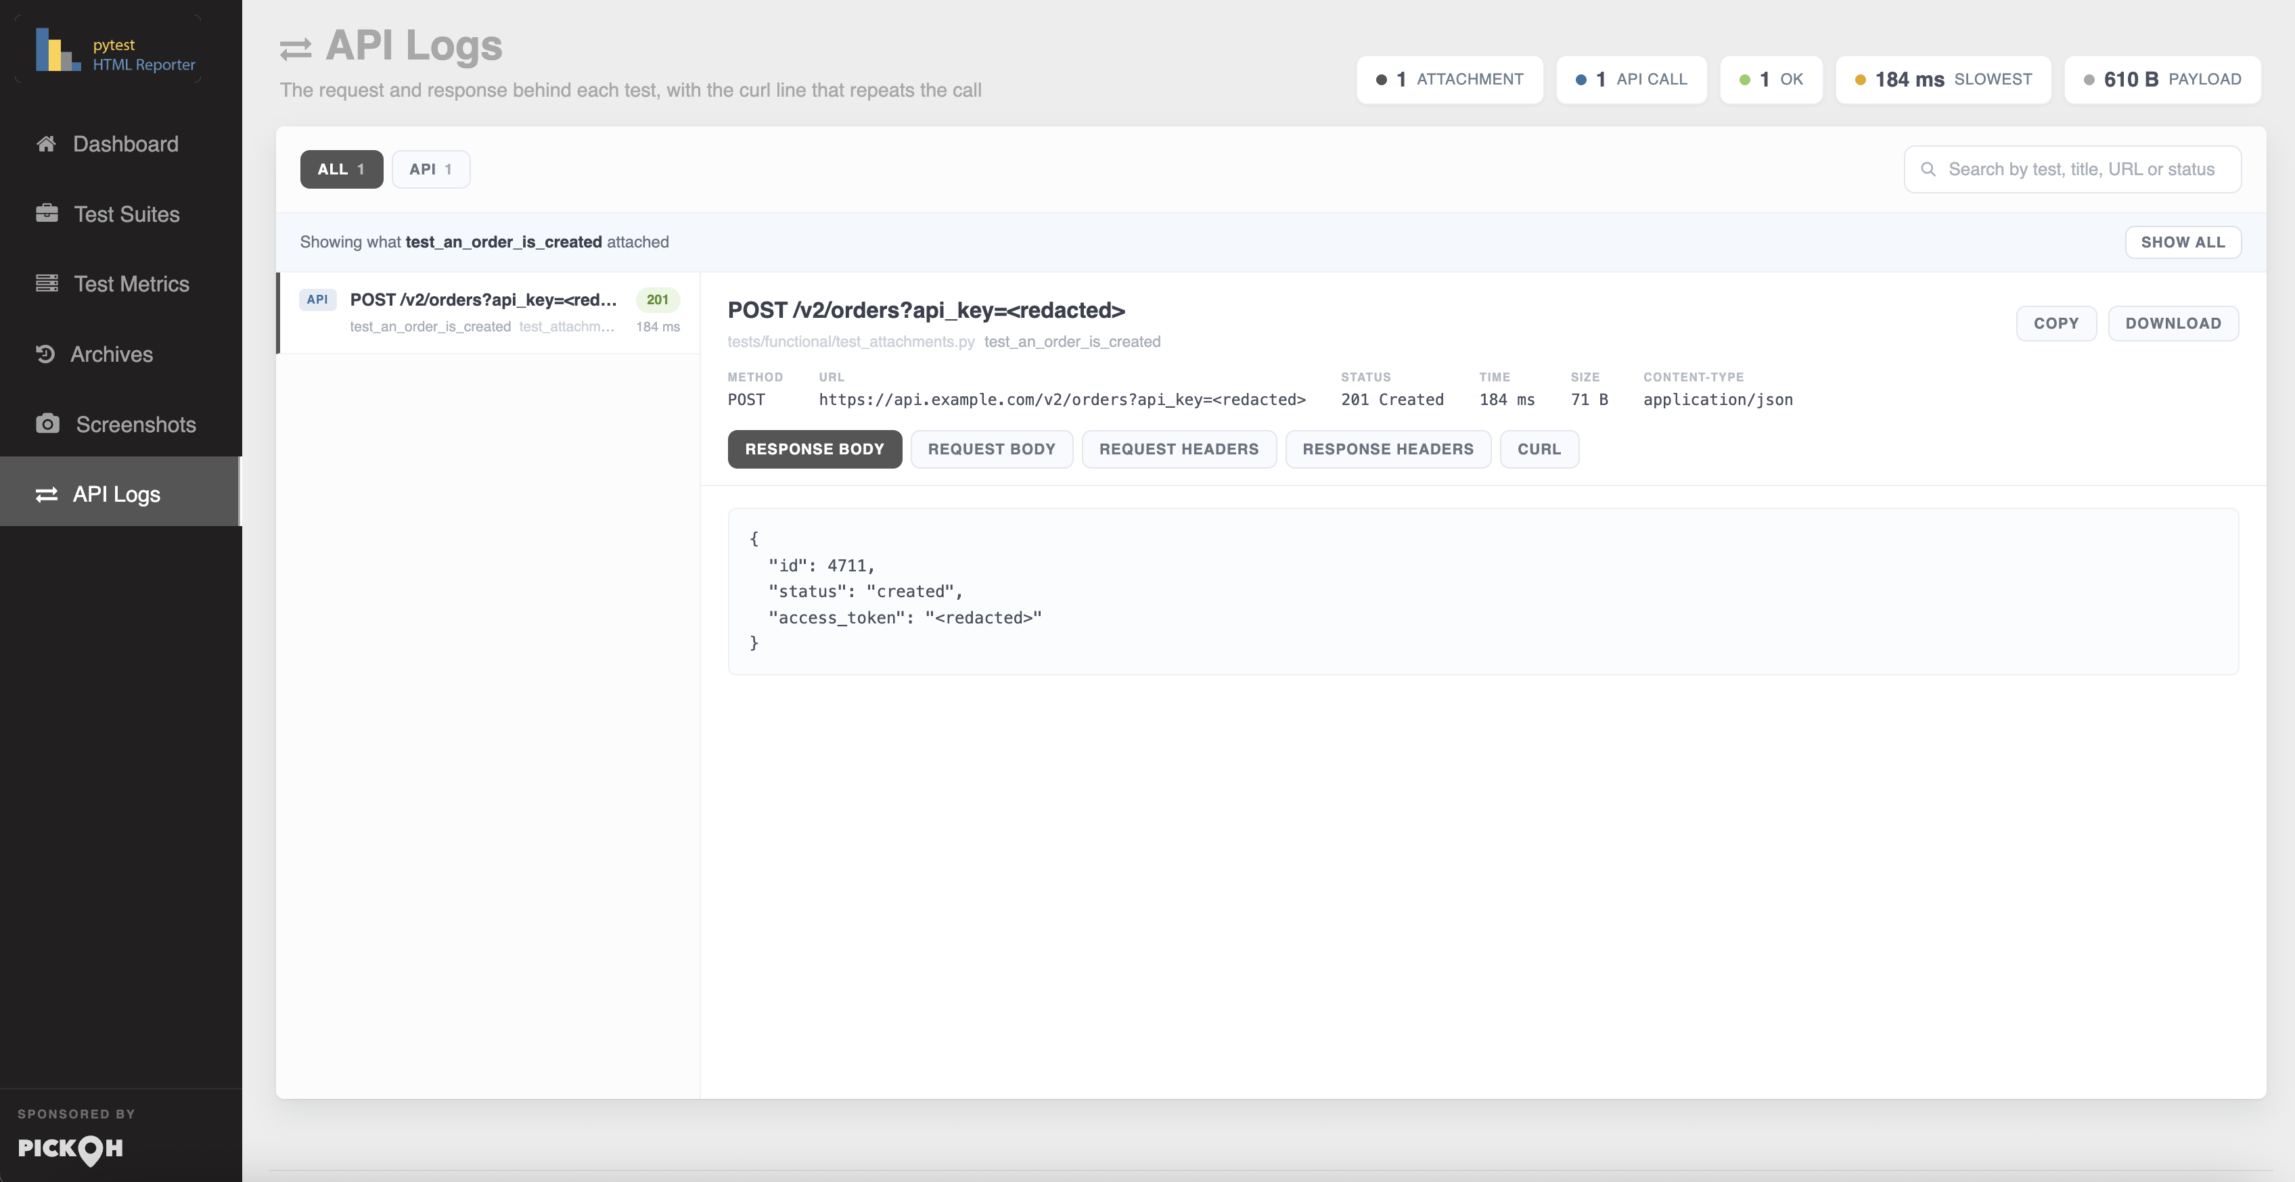Click the 610 B PAYLOAD stat card
Viewport: 2295px width, 1182px height.
coord(2162,79)
